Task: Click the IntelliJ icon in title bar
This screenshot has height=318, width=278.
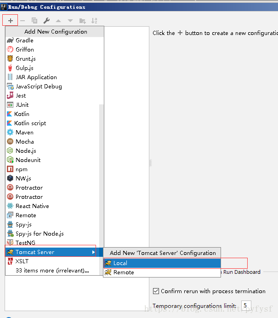Action: tap(3, 7)
